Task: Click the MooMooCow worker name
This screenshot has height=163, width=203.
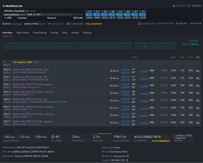Action: (14, 6)
